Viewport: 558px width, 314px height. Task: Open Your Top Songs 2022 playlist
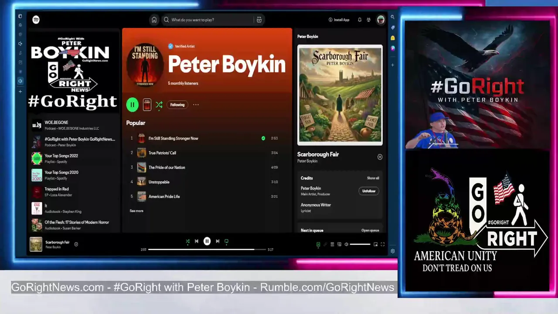pyautogui.click(x=73, y=158)
